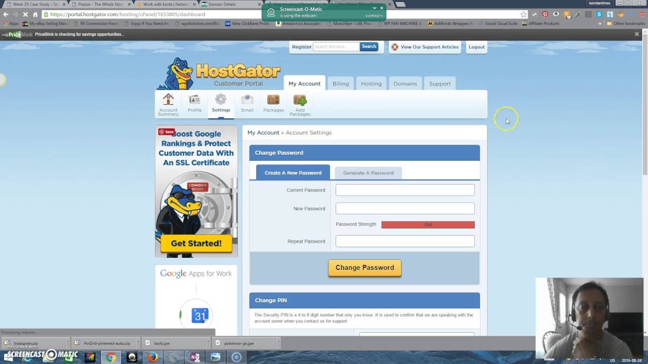The height and width of the screenshot is (364, 648).
Task: Open the OneNote taskbar icon
Action: (x=195, y=357)
